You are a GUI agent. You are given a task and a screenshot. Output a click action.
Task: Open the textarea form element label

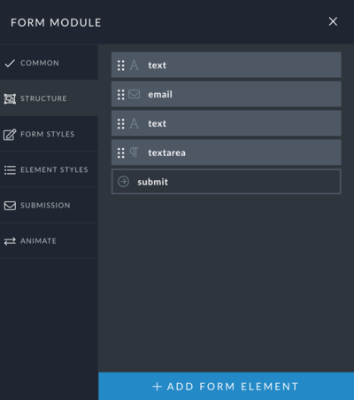(166, 153)
